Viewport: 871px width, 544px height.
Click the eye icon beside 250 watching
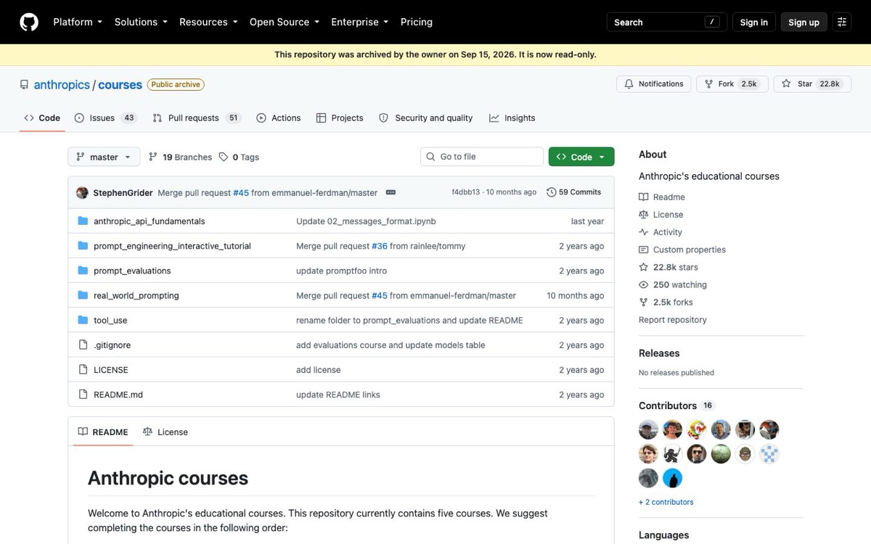[x=643, y=284]
